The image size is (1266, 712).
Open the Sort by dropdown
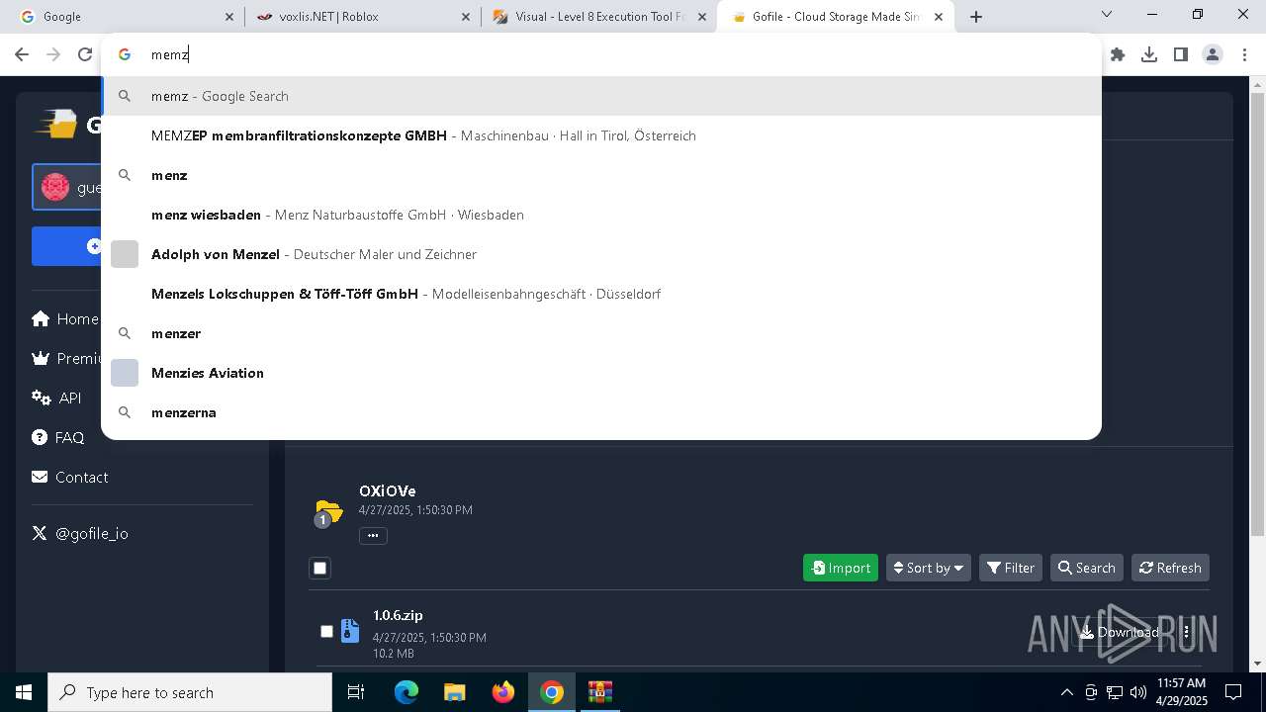click(929, 568)
